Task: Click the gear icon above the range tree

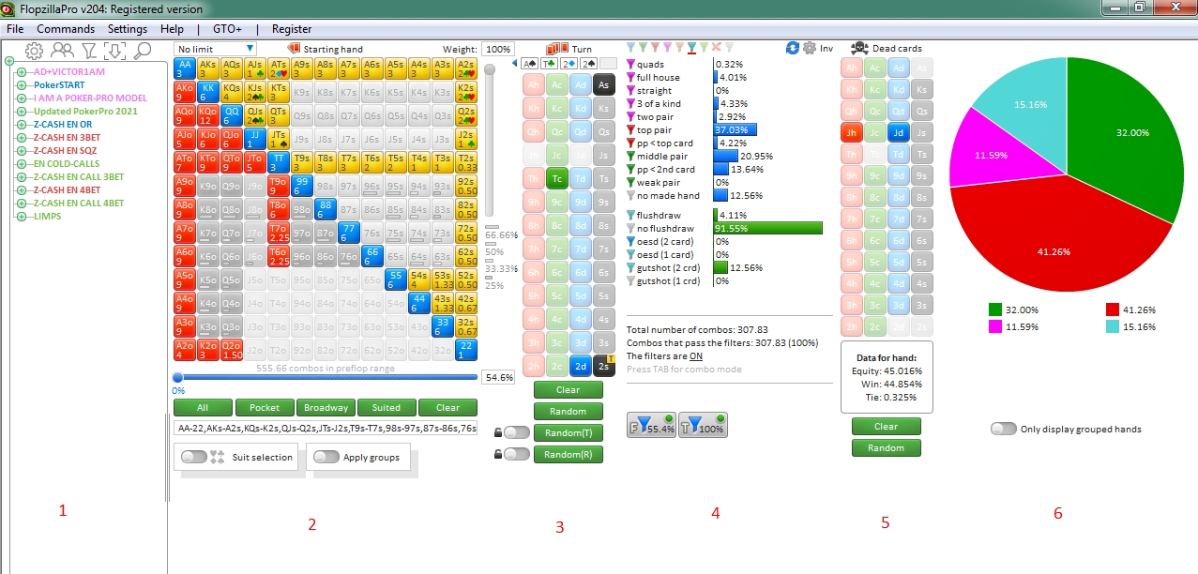Action: (x=34, y=51)
